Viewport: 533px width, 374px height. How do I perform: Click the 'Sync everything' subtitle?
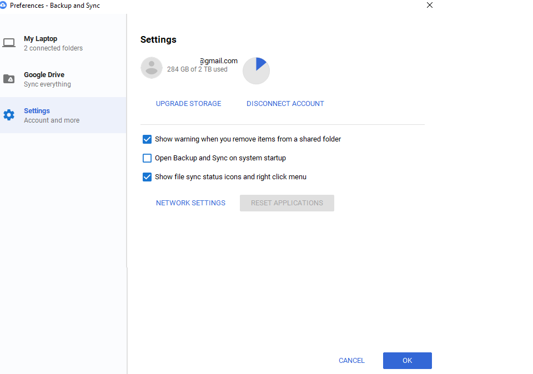47,84
